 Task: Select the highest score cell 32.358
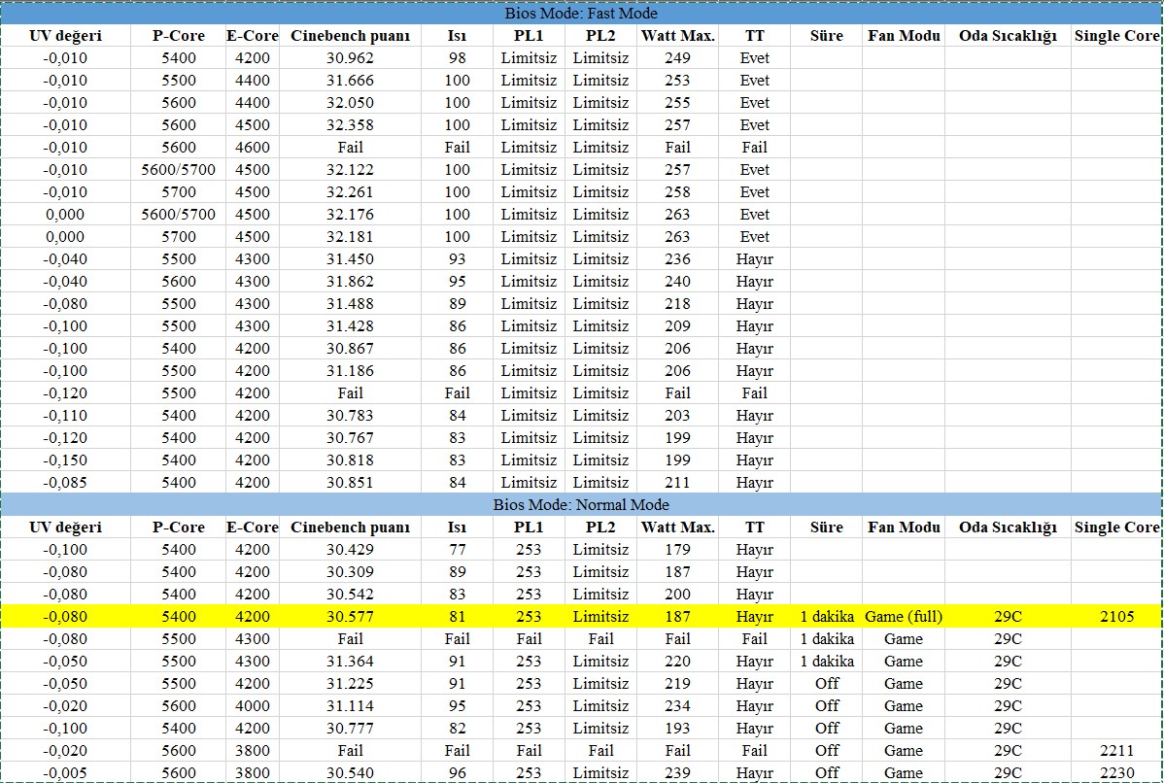pos(350,124)
